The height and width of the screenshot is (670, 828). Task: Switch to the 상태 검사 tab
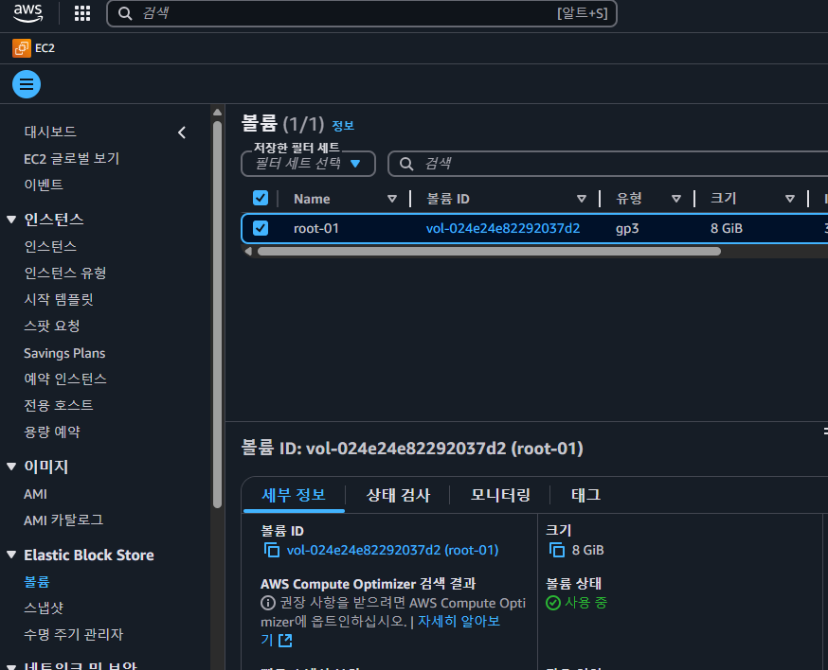[x=398, y=495]
